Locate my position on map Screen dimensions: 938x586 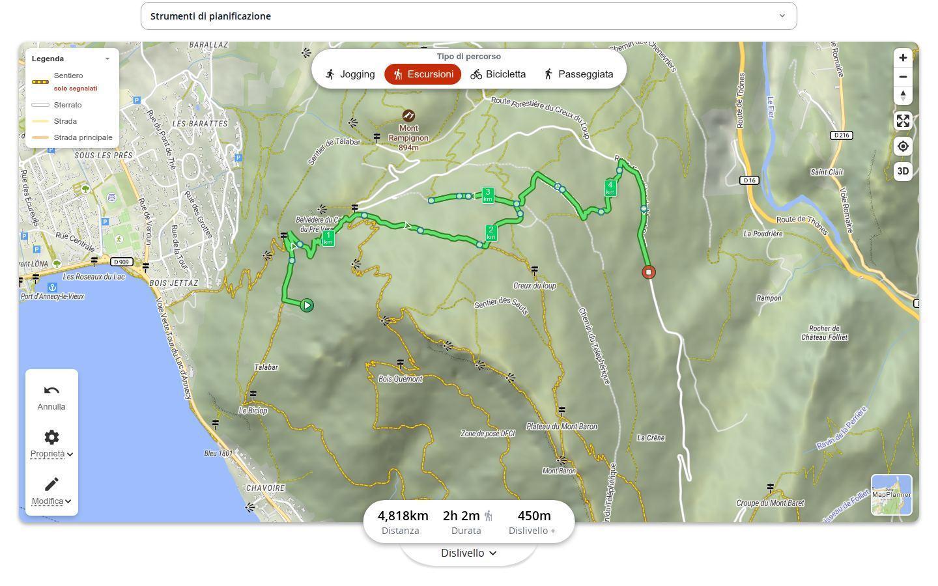pos(903,146)
